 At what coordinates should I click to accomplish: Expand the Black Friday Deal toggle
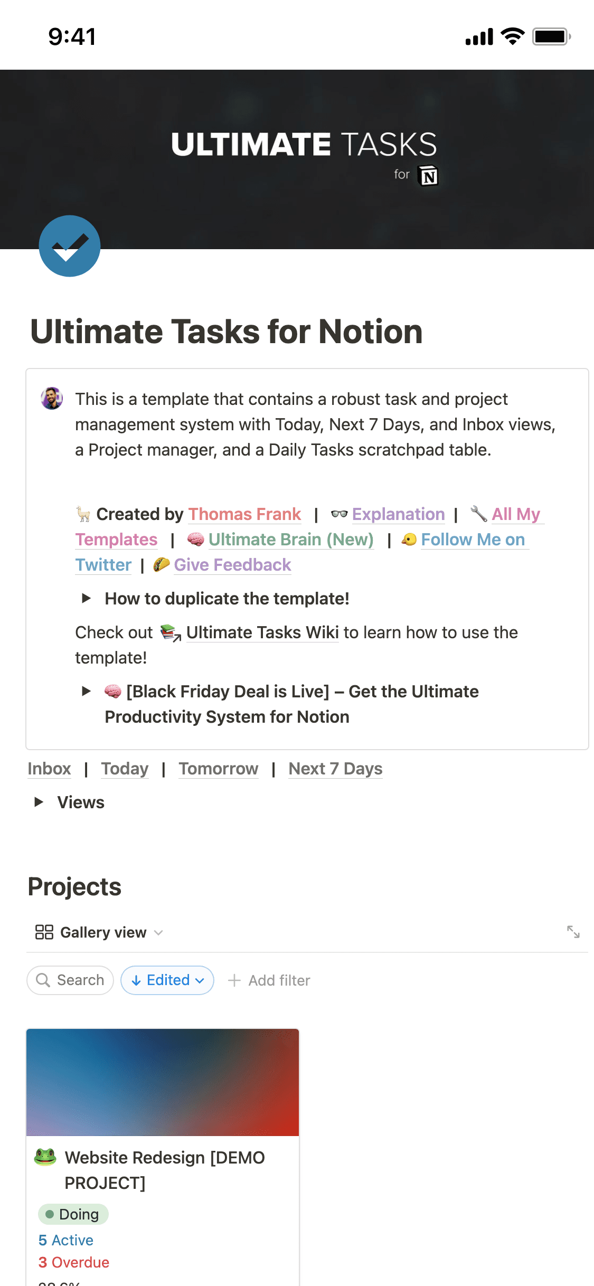coord(87,692)
